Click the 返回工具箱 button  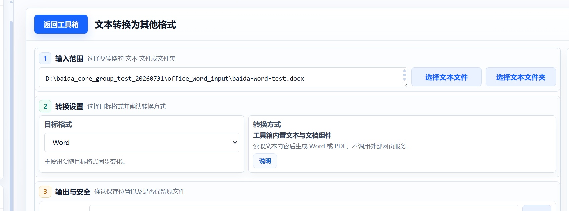(61, 24)
